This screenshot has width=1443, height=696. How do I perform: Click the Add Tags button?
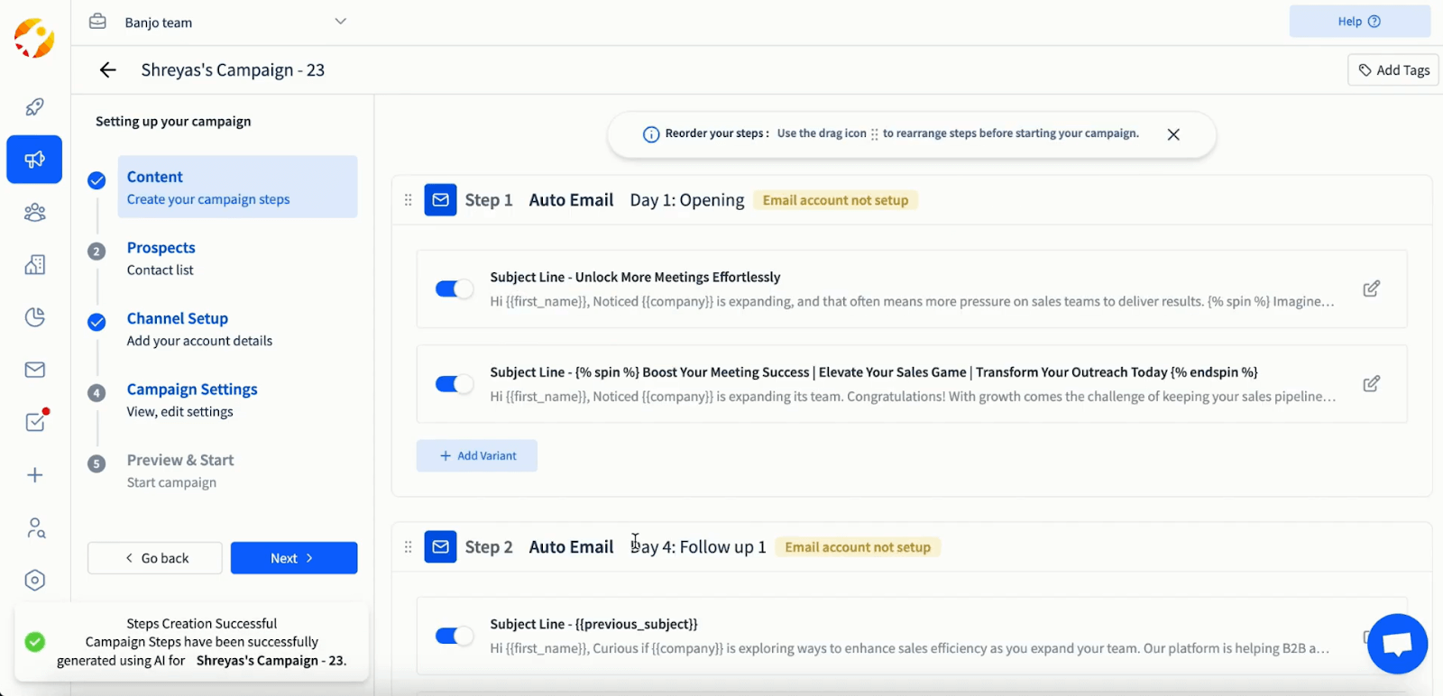coord(1393,70)
